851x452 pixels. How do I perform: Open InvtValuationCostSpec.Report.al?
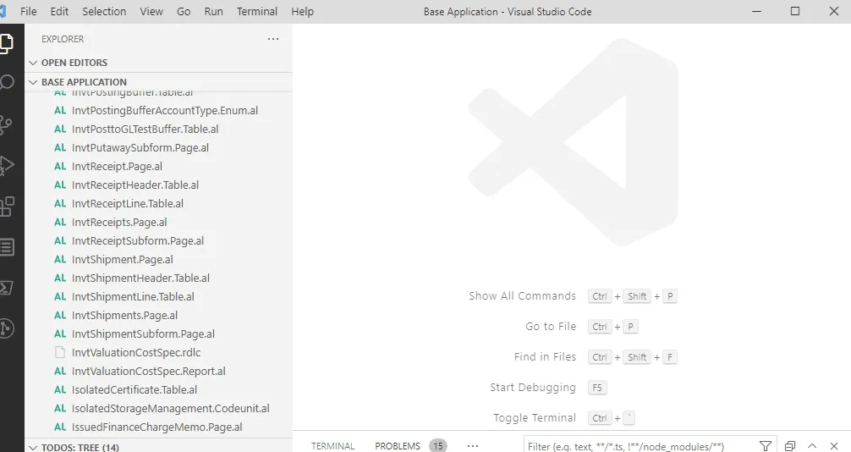click(149, 372)
